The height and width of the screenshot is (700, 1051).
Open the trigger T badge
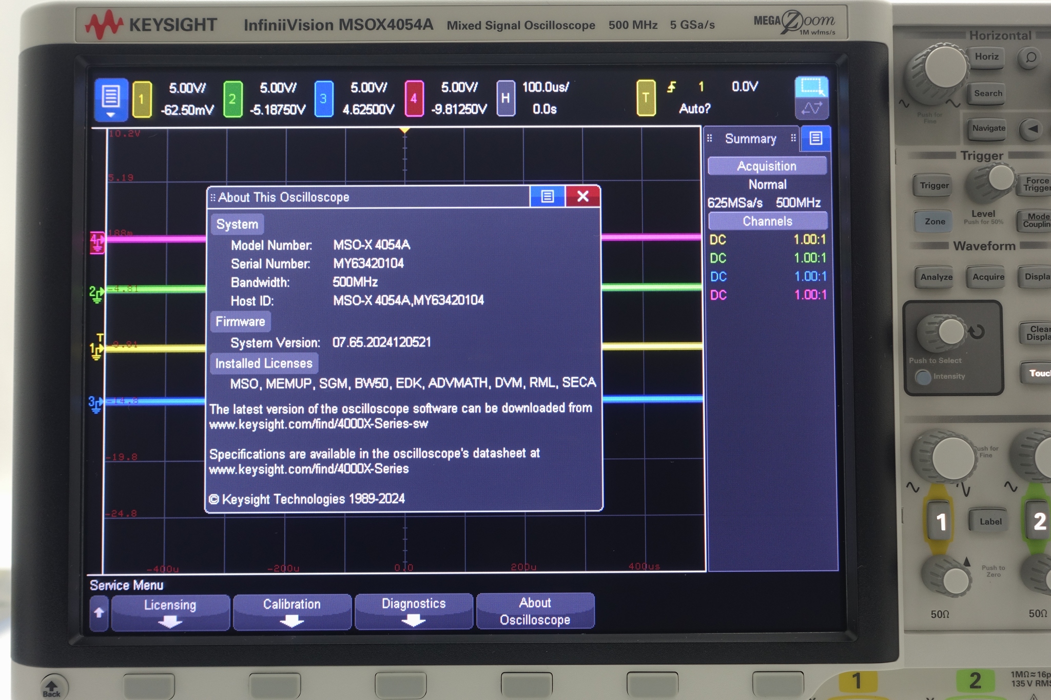646,97
